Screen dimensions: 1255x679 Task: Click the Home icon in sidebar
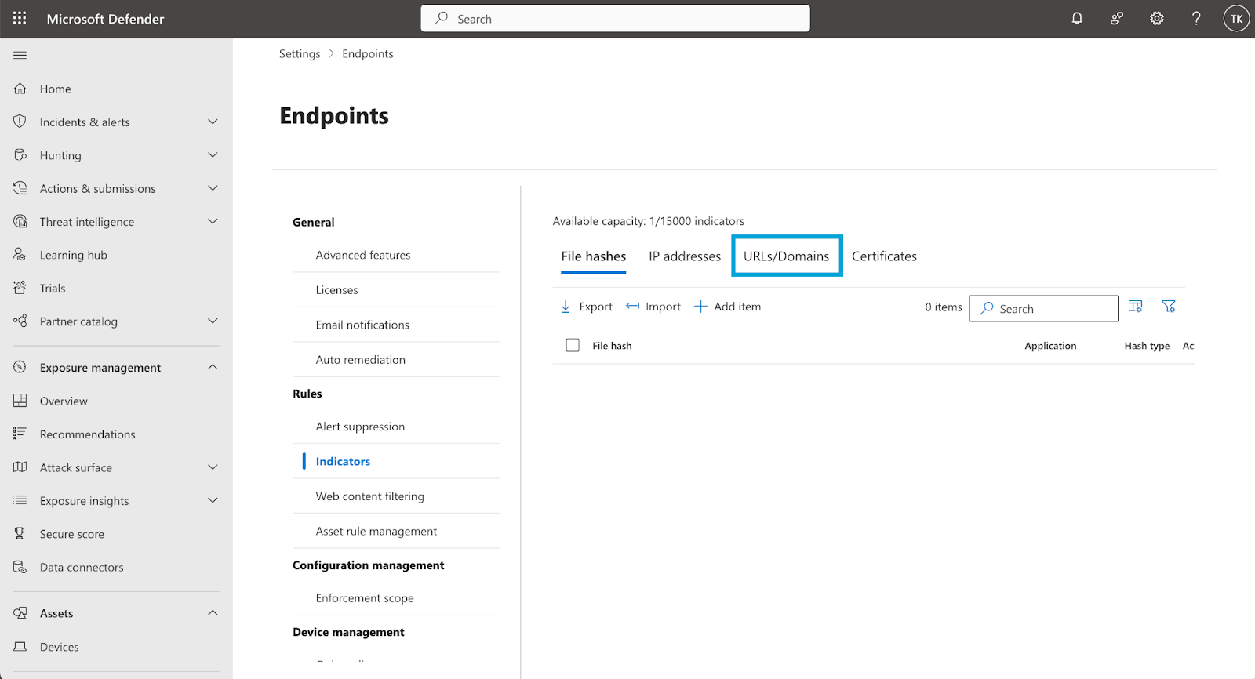click(x=20, y=89)
